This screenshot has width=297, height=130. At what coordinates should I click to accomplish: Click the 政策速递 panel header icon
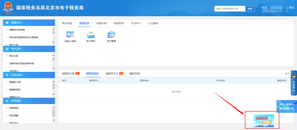(x=7, y=101)
